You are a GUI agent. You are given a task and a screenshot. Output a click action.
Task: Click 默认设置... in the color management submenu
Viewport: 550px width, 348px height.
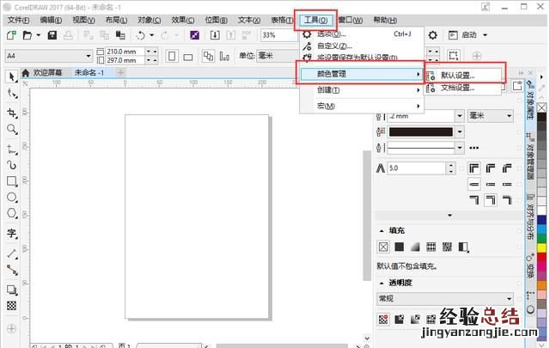point(457,76)
